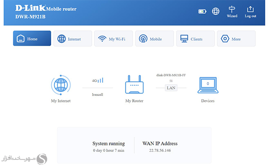268x166 pixels.
Task: Click the DWR-M921B model name
Action: (30, 17)
